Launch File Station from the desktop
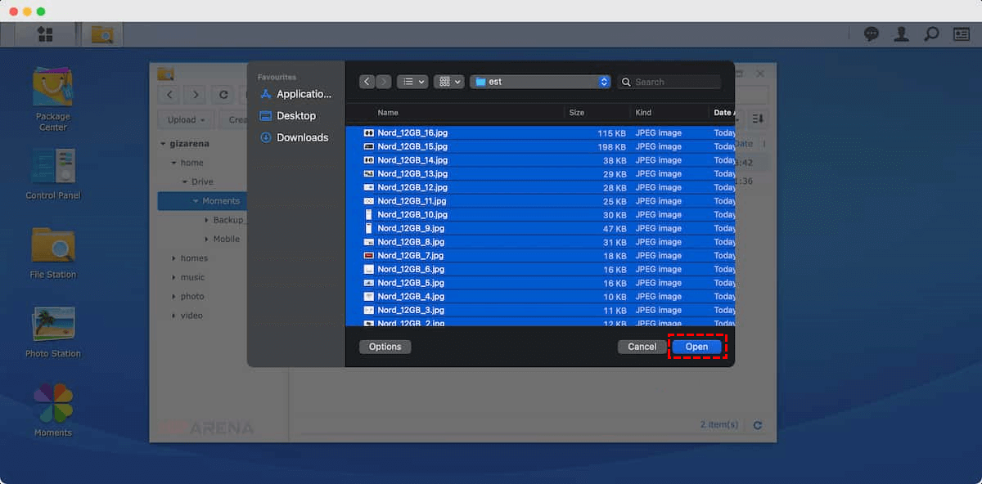Screen dimensions: 982x484 [x=52, y=253]
